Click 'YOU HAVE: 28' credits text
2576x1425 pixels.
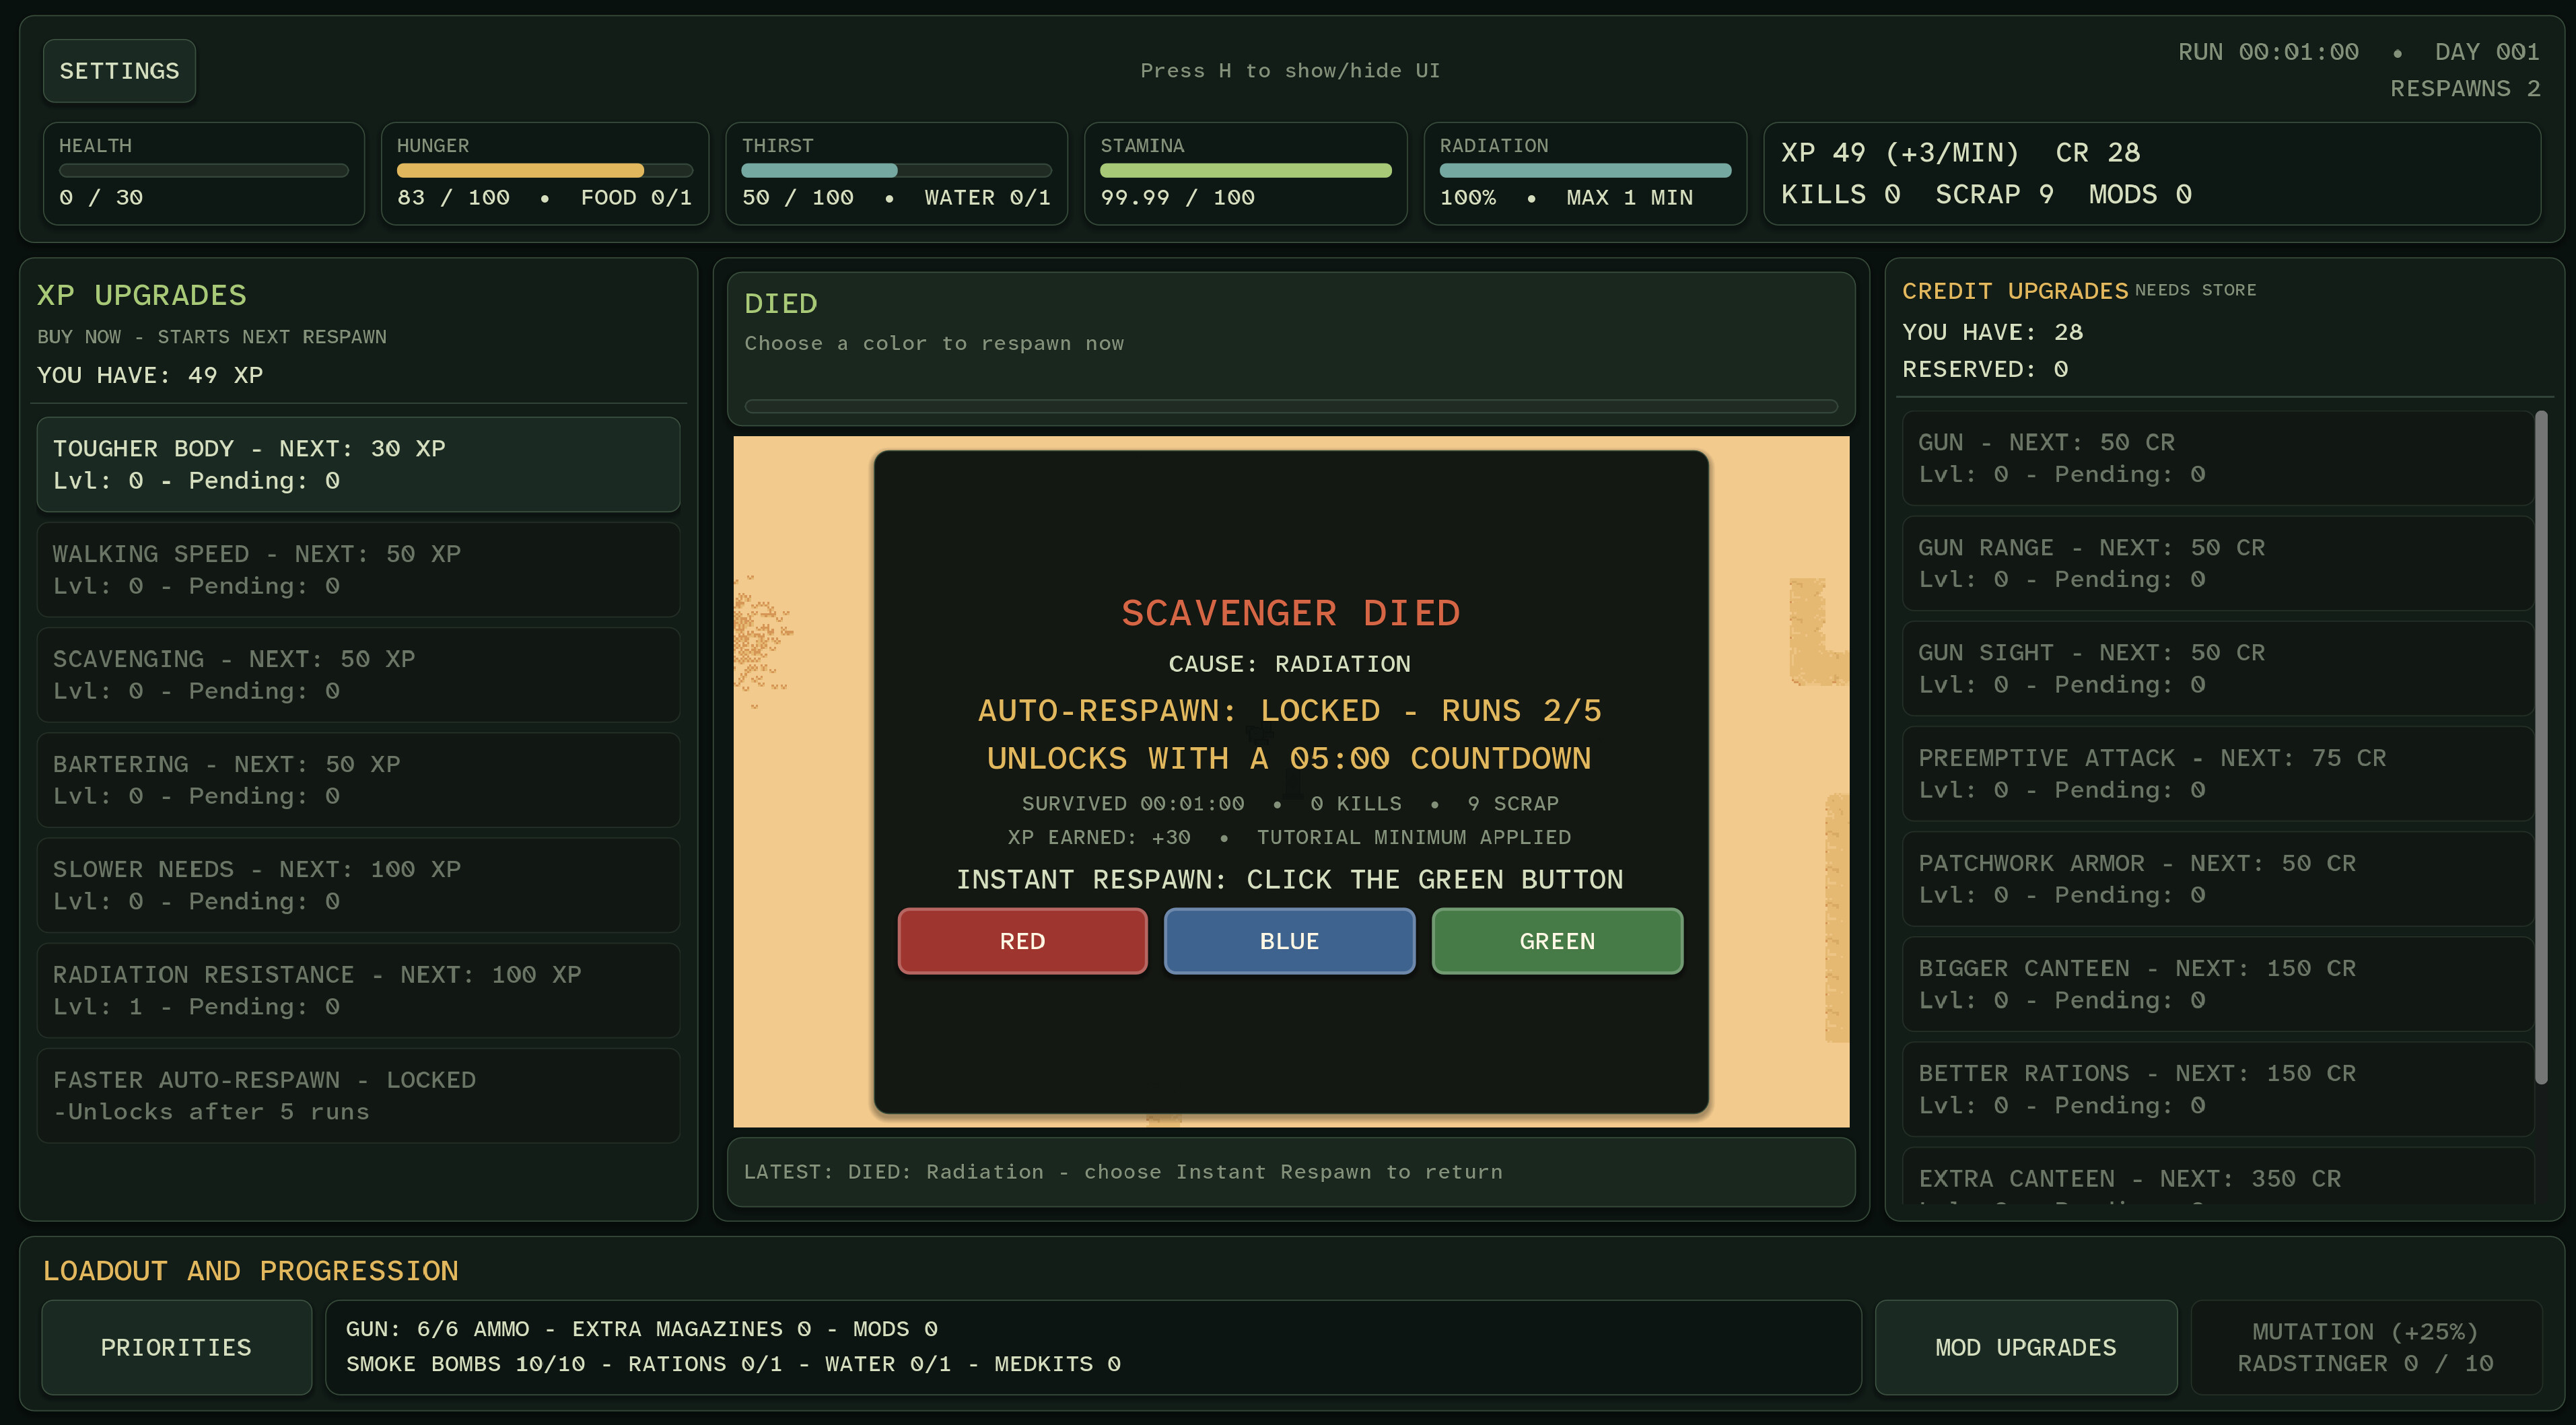(x=1992, y=332)
